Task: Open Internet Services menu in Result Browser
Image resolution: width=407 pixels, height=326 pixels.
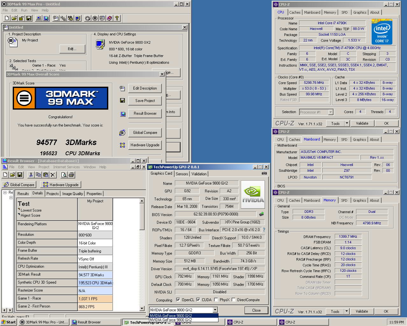Action: pyautogui.click(x=66, y=167)
